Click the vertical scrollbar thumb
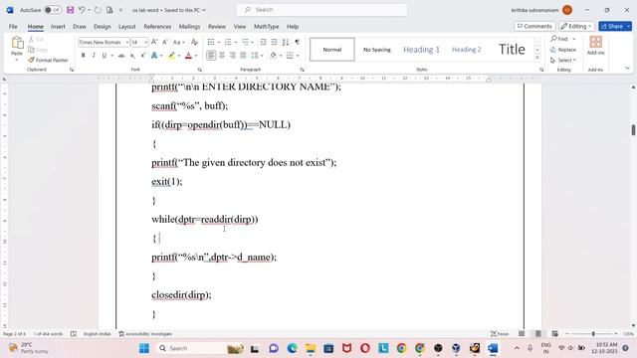 pos(633,130)
